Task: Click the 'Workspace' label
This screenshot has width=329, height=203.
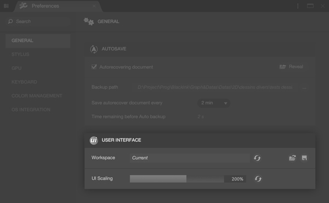Action: 103,158
